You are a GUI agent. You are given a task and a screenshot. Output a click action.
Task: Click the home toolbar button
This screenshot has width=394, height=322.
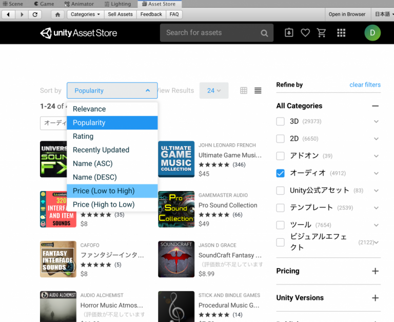pyautogui.click(x=57, y=14)
